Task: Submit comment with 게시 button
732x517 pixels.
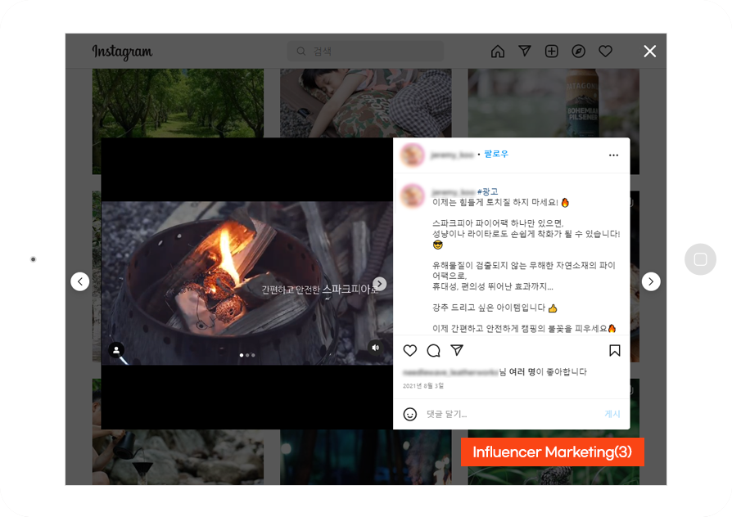Action: pyautogui.click(x=612, y=414)
